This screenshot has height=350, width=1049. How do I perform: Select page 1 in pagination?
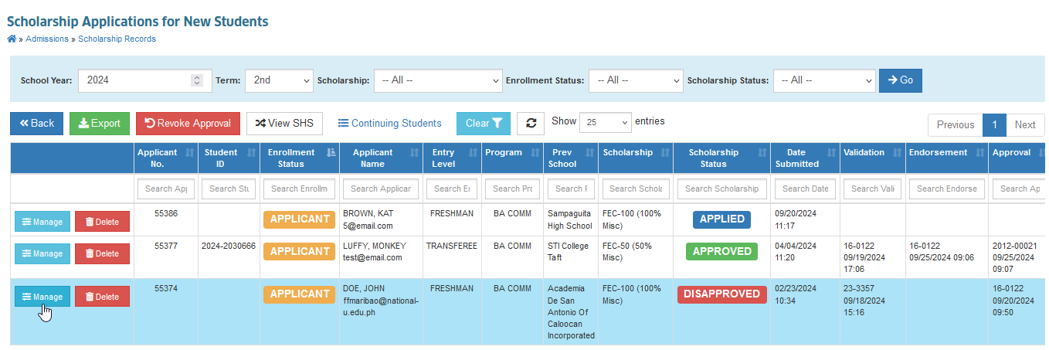[x=994, y=125]
